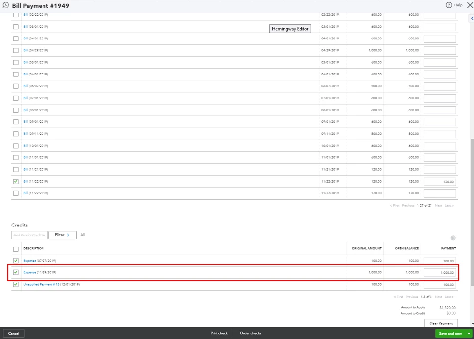Click Last in the credits list pagination
Image resolution: width=474 pixels, height=339 pixels.
[449, 297]
